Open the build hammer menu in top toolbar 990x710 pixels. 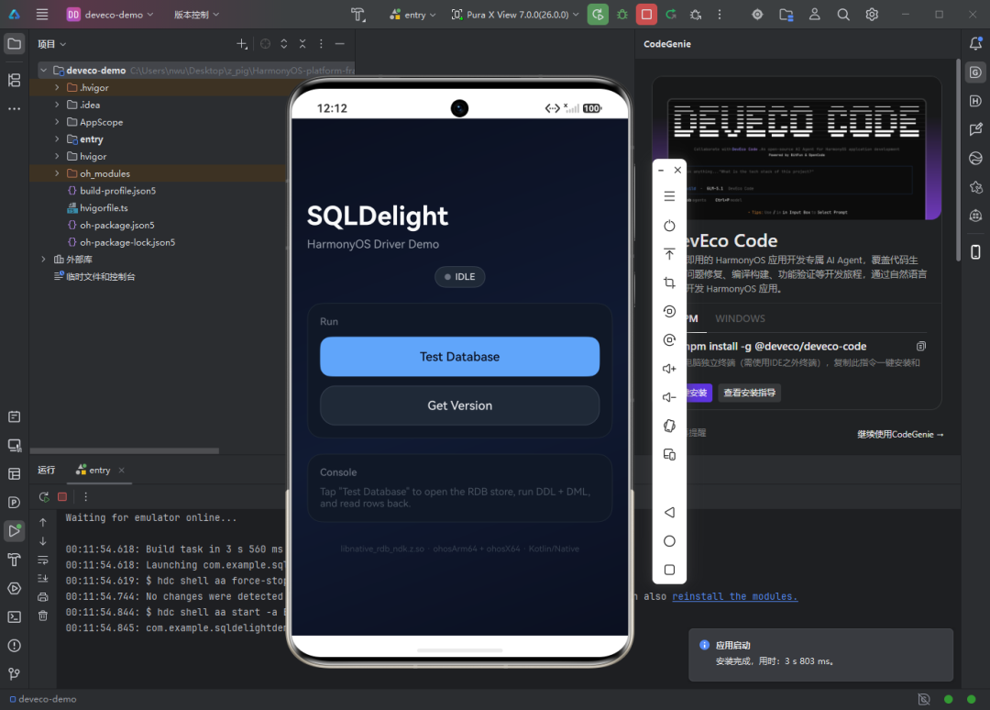pos(358,15)
